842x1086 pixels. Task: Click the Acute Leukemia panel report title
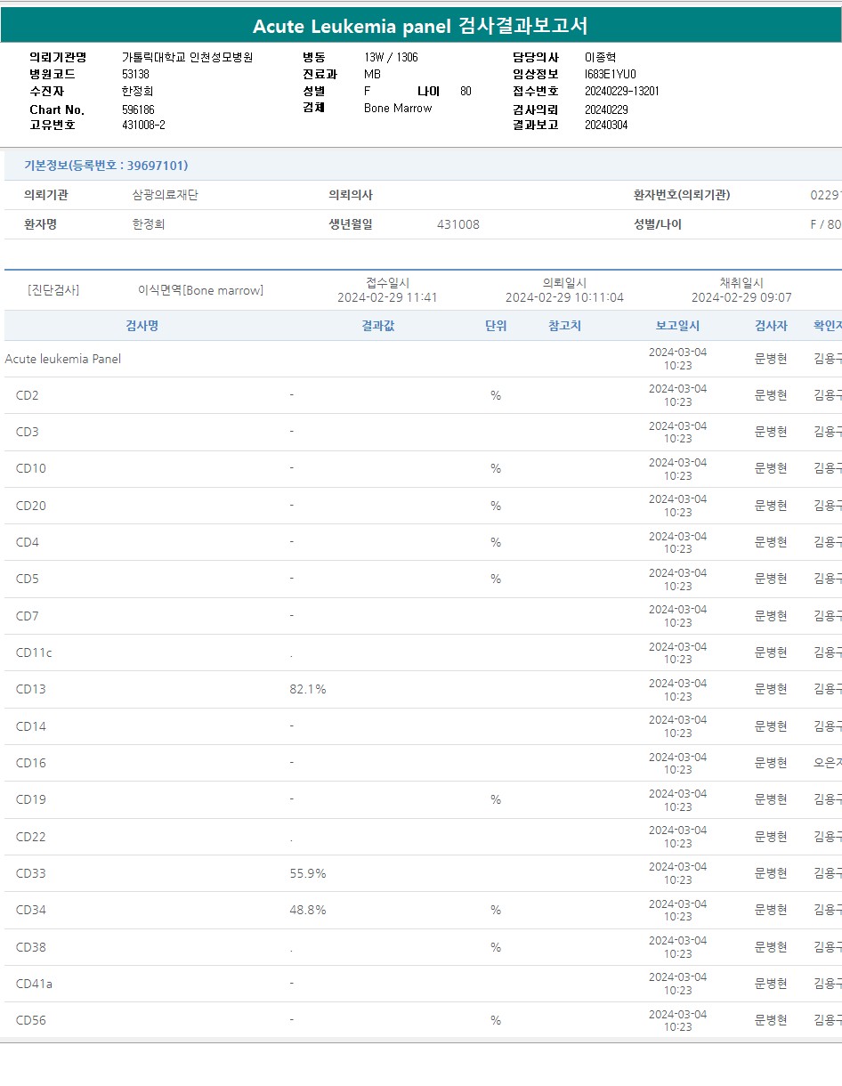420,26
